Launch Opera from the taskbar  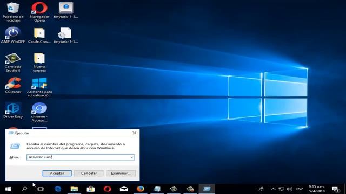click(107, 189)
